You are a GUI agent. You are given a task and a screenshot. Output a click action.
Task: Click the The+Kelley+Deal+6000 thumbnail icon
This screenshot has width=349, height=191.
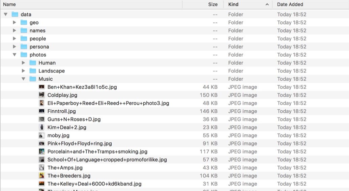tap(41, 184)
